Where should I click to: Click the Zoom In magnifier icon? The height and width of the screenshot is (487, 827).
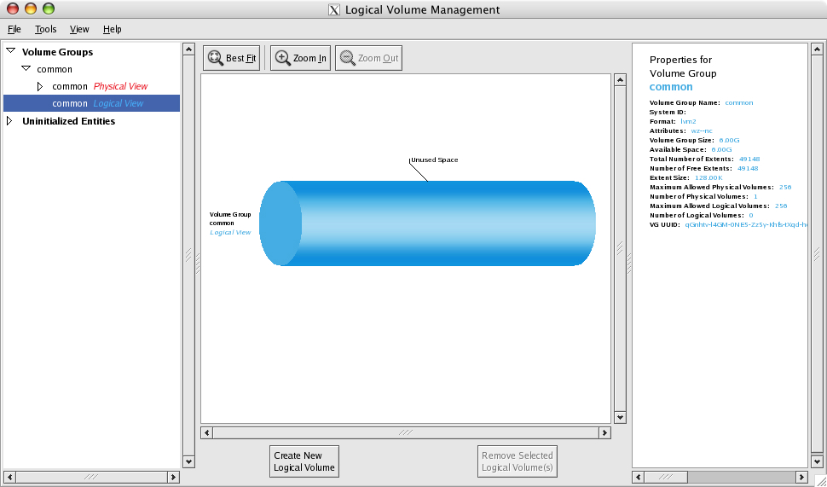[x=282, y=58]
